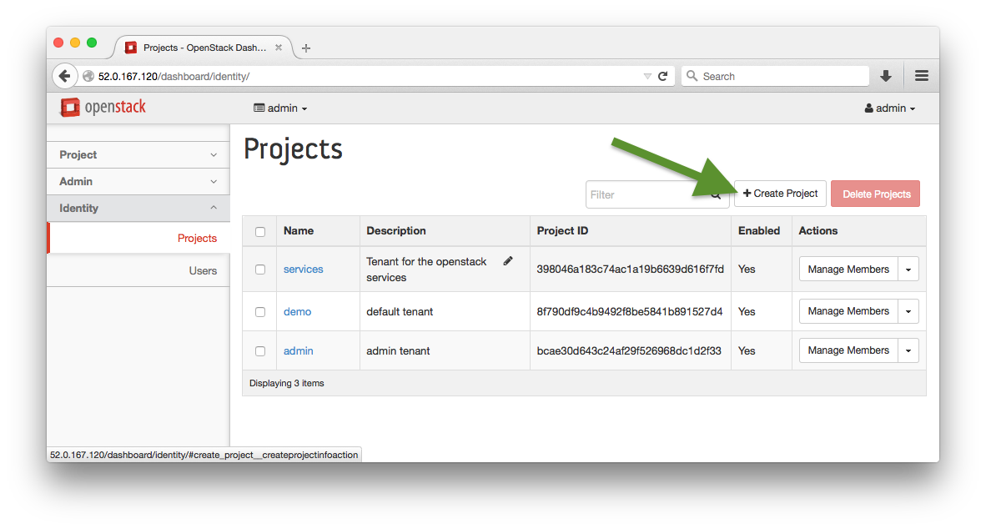This screenshot has height=529, width=986.
Task: Click the filter search magnifier icon
Action: [x=716, y=194]
